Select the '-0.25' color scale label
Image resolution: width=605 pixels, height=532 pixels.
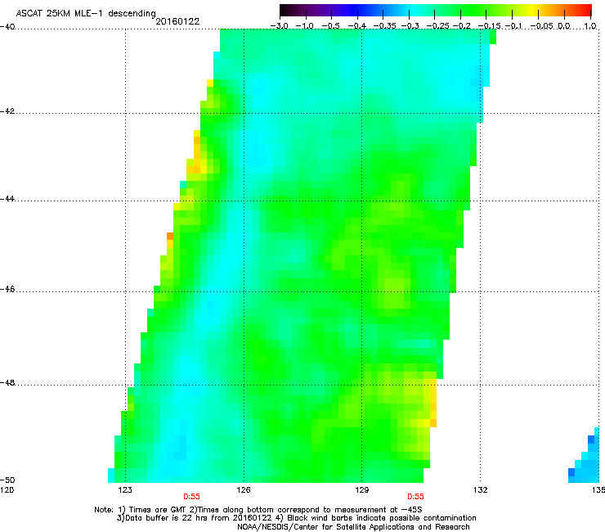437,26
